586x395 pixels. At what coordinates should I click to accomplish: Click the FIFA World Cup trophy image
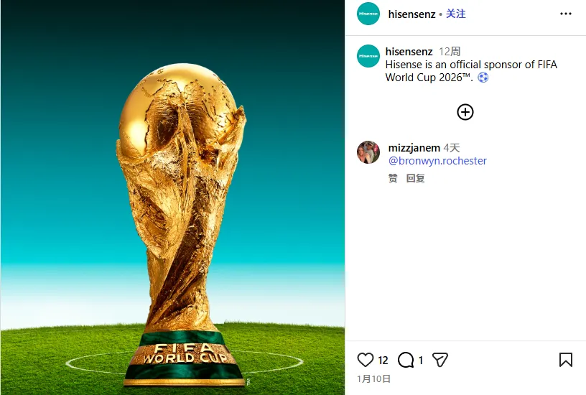(172, 197)
